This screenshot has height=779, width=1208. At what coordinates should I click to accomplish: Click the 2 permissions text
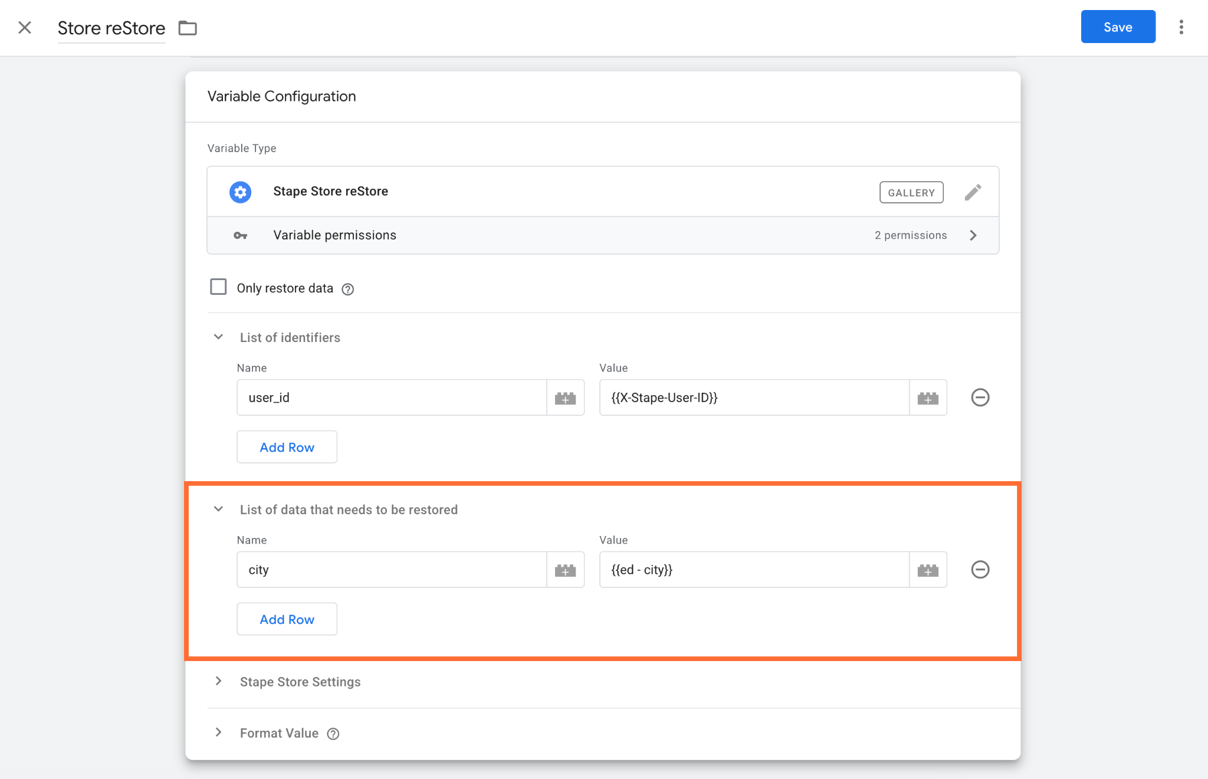point(911,235)
